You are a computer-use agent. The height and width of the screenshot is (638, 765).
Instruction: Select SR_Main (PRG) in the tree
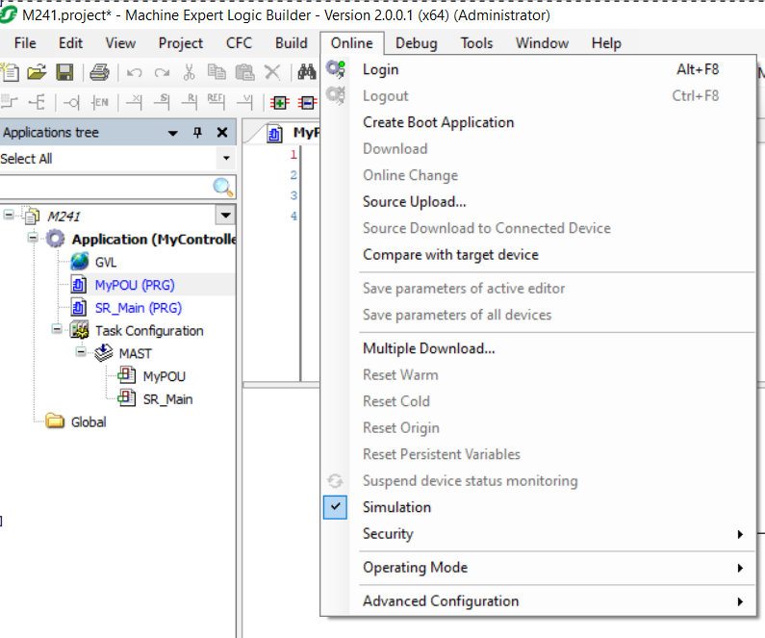pos(138,308)
